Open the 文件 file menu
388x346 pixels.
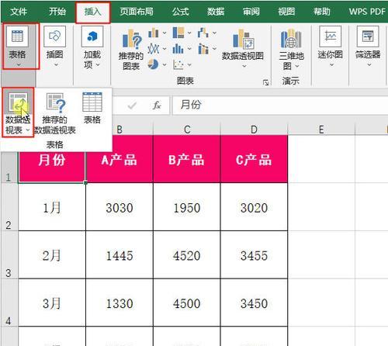pyautogui.click(x=19, y=12)
